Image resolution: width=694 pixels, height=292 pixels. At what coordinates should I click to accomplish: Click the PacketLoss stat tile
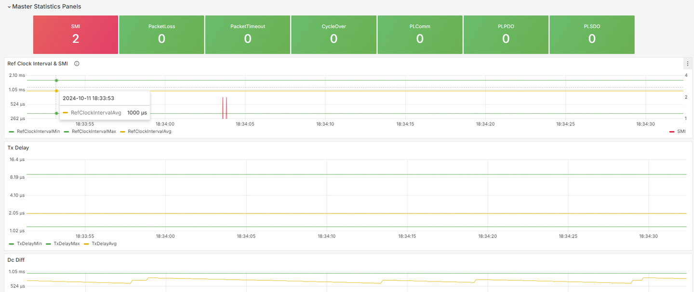pos(161,35)
